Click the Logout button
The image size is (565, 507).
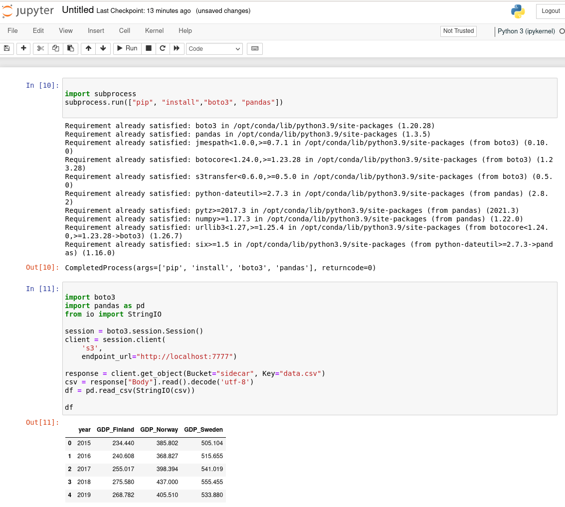tap(551, 11)
